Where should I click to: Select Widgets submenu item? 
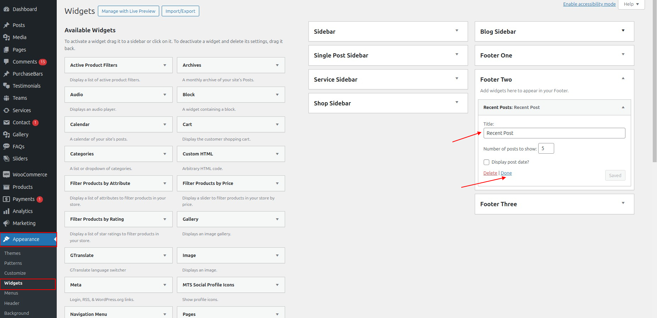[13, 283]
